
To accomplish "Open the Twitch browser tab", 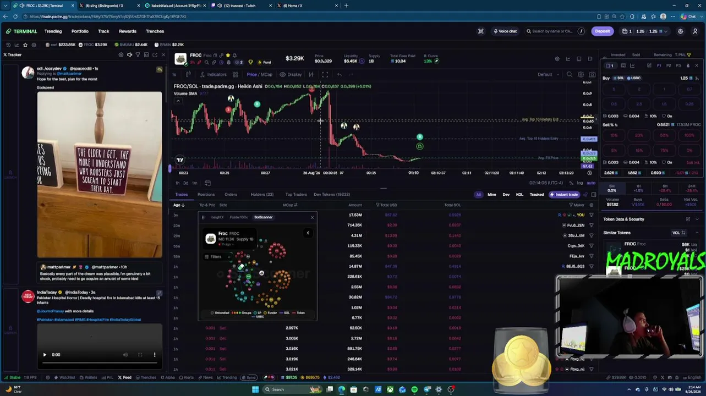I will pyautogui.click(x=240, y=5).
